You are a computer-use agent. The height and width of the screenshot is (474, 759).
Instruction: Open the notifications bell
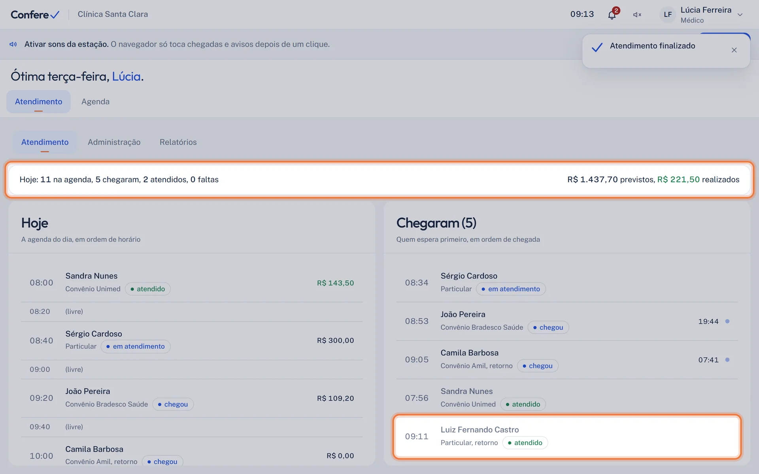coord(612,15)
